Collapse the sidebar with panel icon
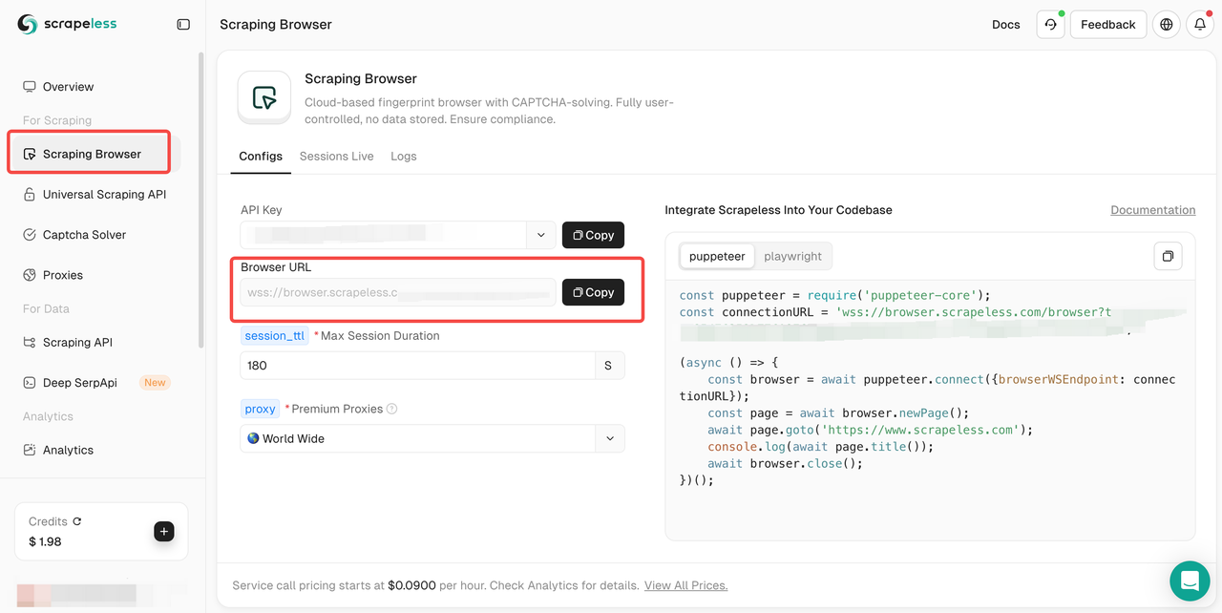The height and width of the screenshot is (613, 1222). (x=183, y=25)
